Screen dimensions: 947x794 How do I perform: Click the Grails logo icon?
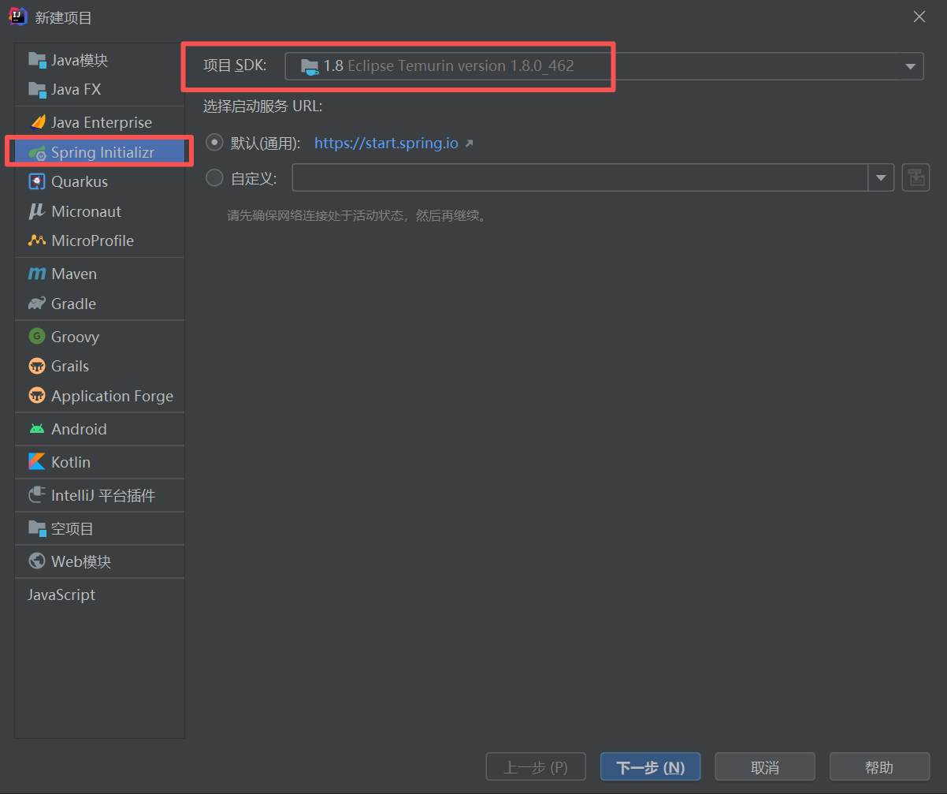click(x=37, y=366)
